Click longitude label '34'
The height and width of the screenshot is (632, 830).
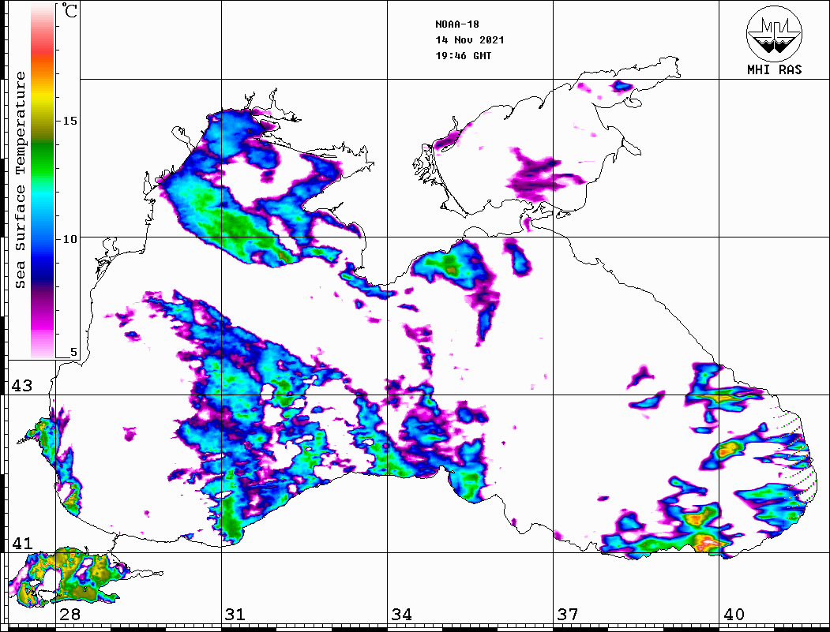pos(402,615)
